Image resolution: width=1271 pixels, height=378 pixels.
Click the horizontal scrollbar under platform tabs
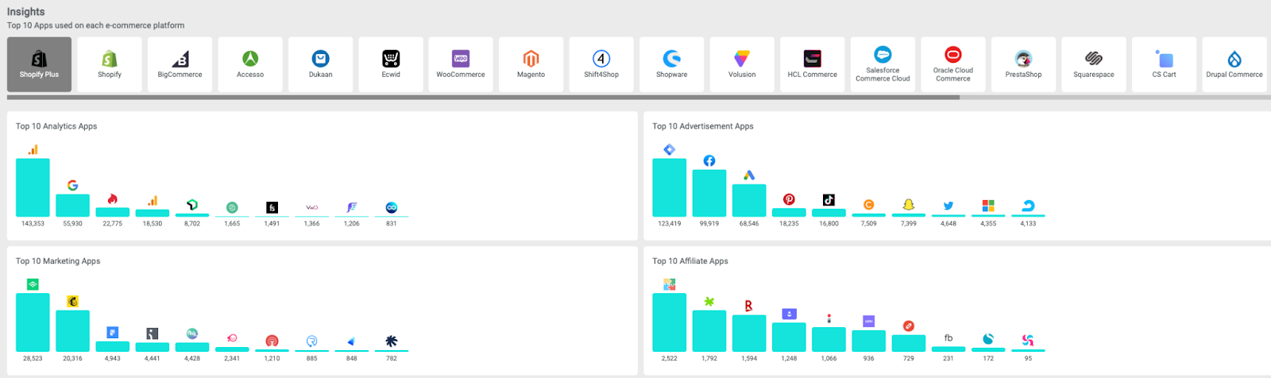pos(483,98)
